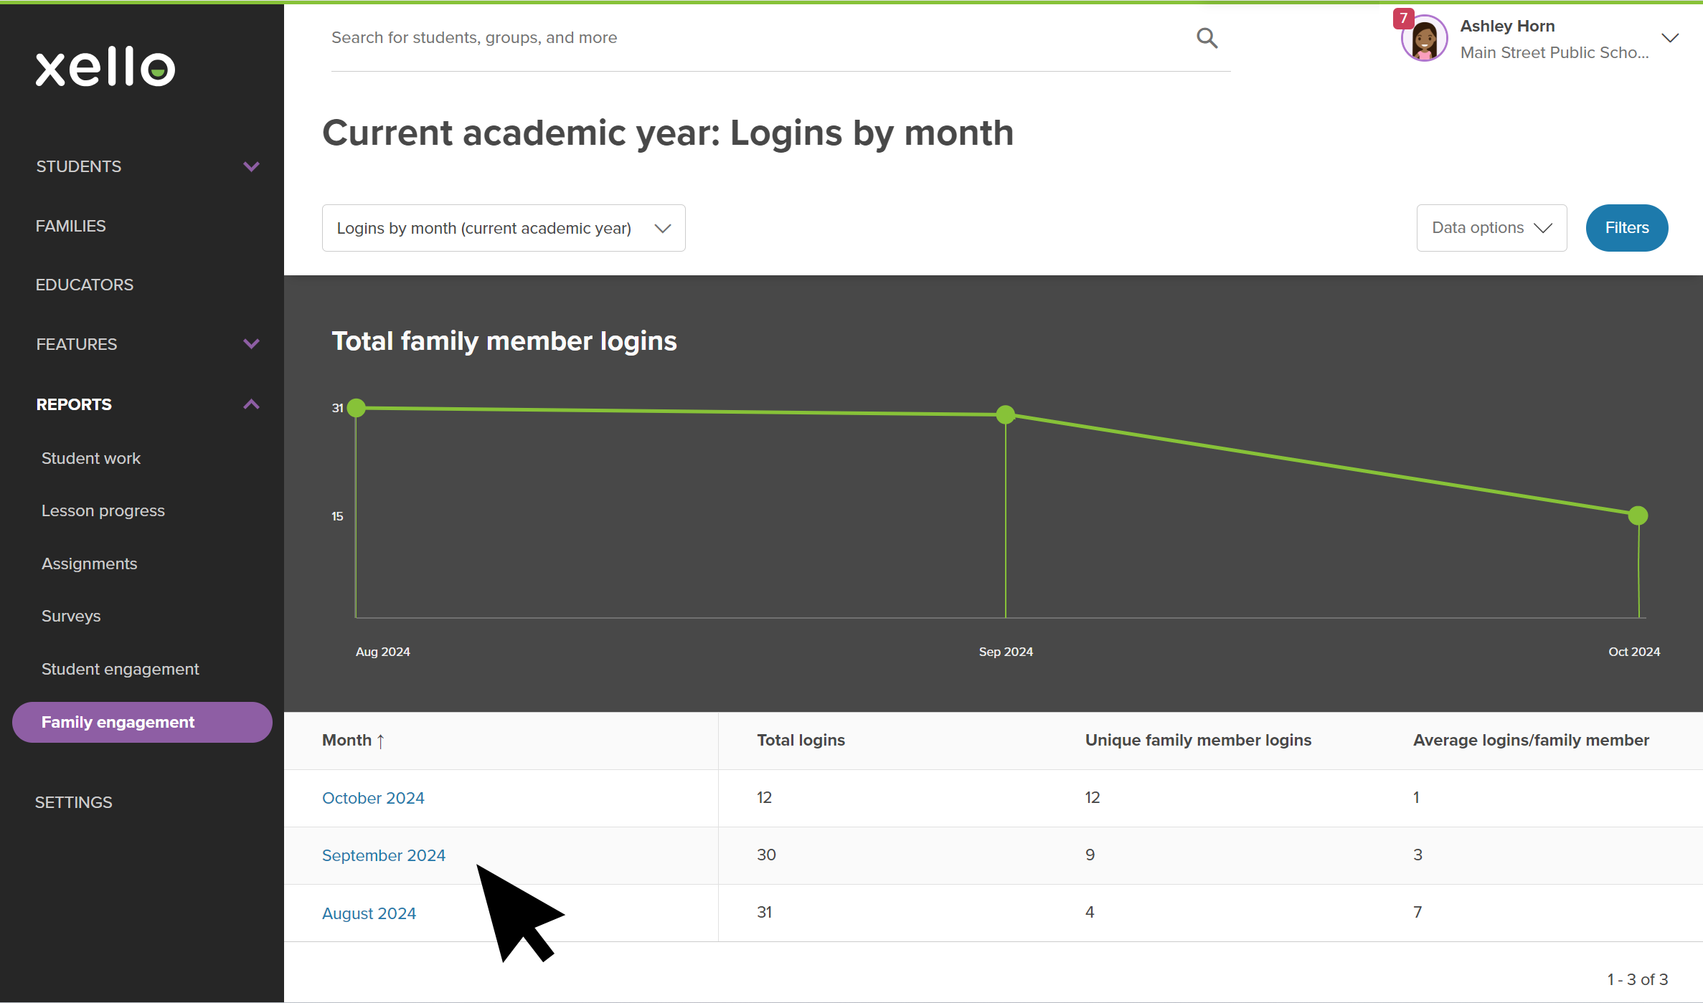The width and height of the screenshot is (1703, 1003).
Task: Click the search magnifier icon
Action: [x=1207, y=38]
